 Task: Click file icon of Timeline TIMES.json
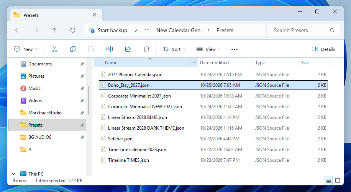point(103,160)
